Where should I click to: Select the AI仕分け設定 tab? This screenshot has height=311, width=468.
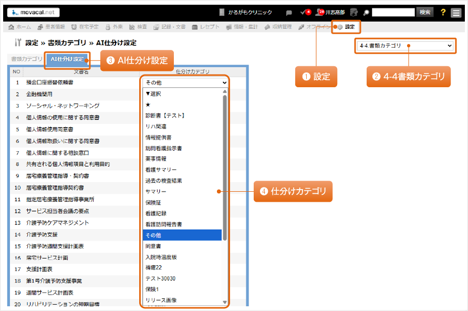pos(67,59)
